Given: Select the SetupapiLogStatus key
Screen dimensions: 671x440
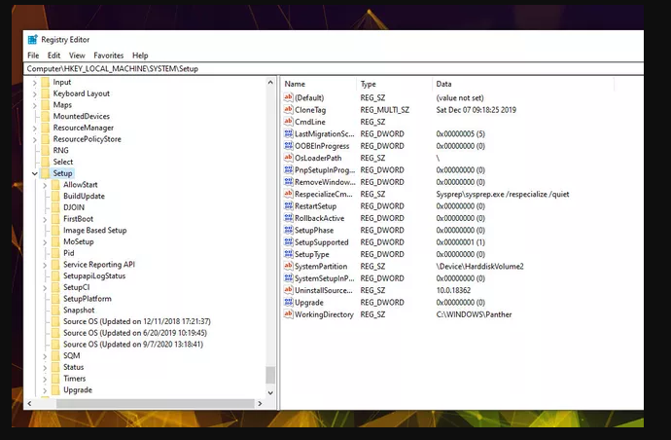Looking at the screenshot, I should 94,275.
